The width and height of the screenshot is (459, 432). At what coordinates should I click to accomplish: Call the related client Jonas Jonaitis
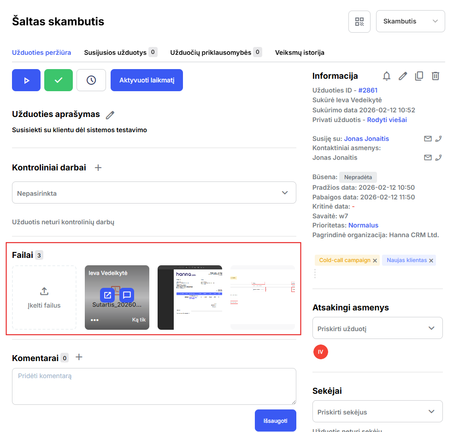[x=438, y=139]
